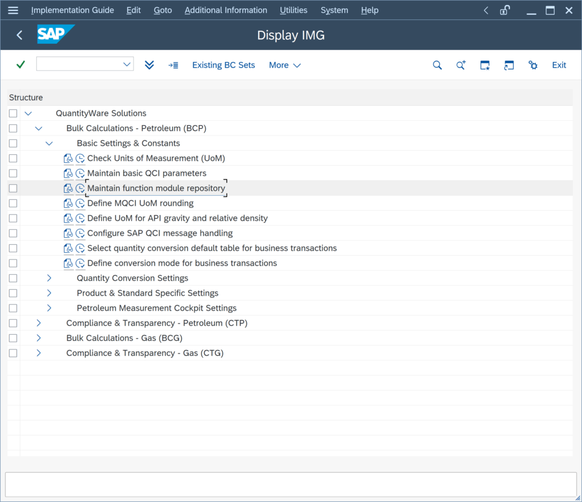Open the More toolbar dropdown
This screenshot has width=582, height=502.
(285, 65)
